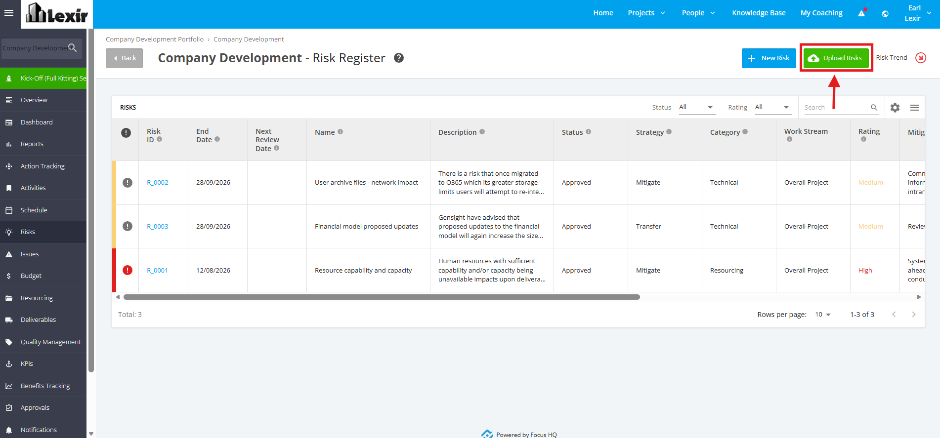
Task: Open risk R_0003 link
Action: [x=158, y=227]
